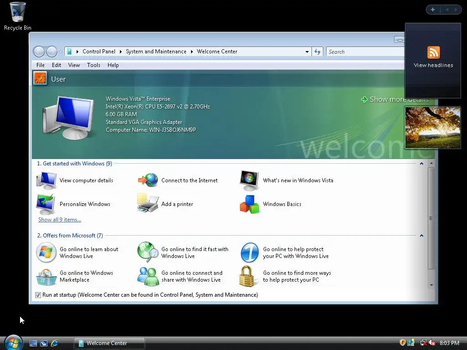467x350 pixels.
Task: Click Windows Vista Enterprise text
Action: point(138,99)
